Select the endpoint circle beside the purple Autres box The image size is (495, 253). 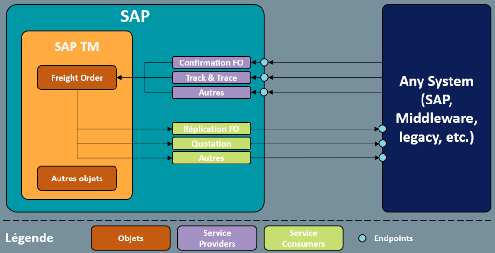264,92
